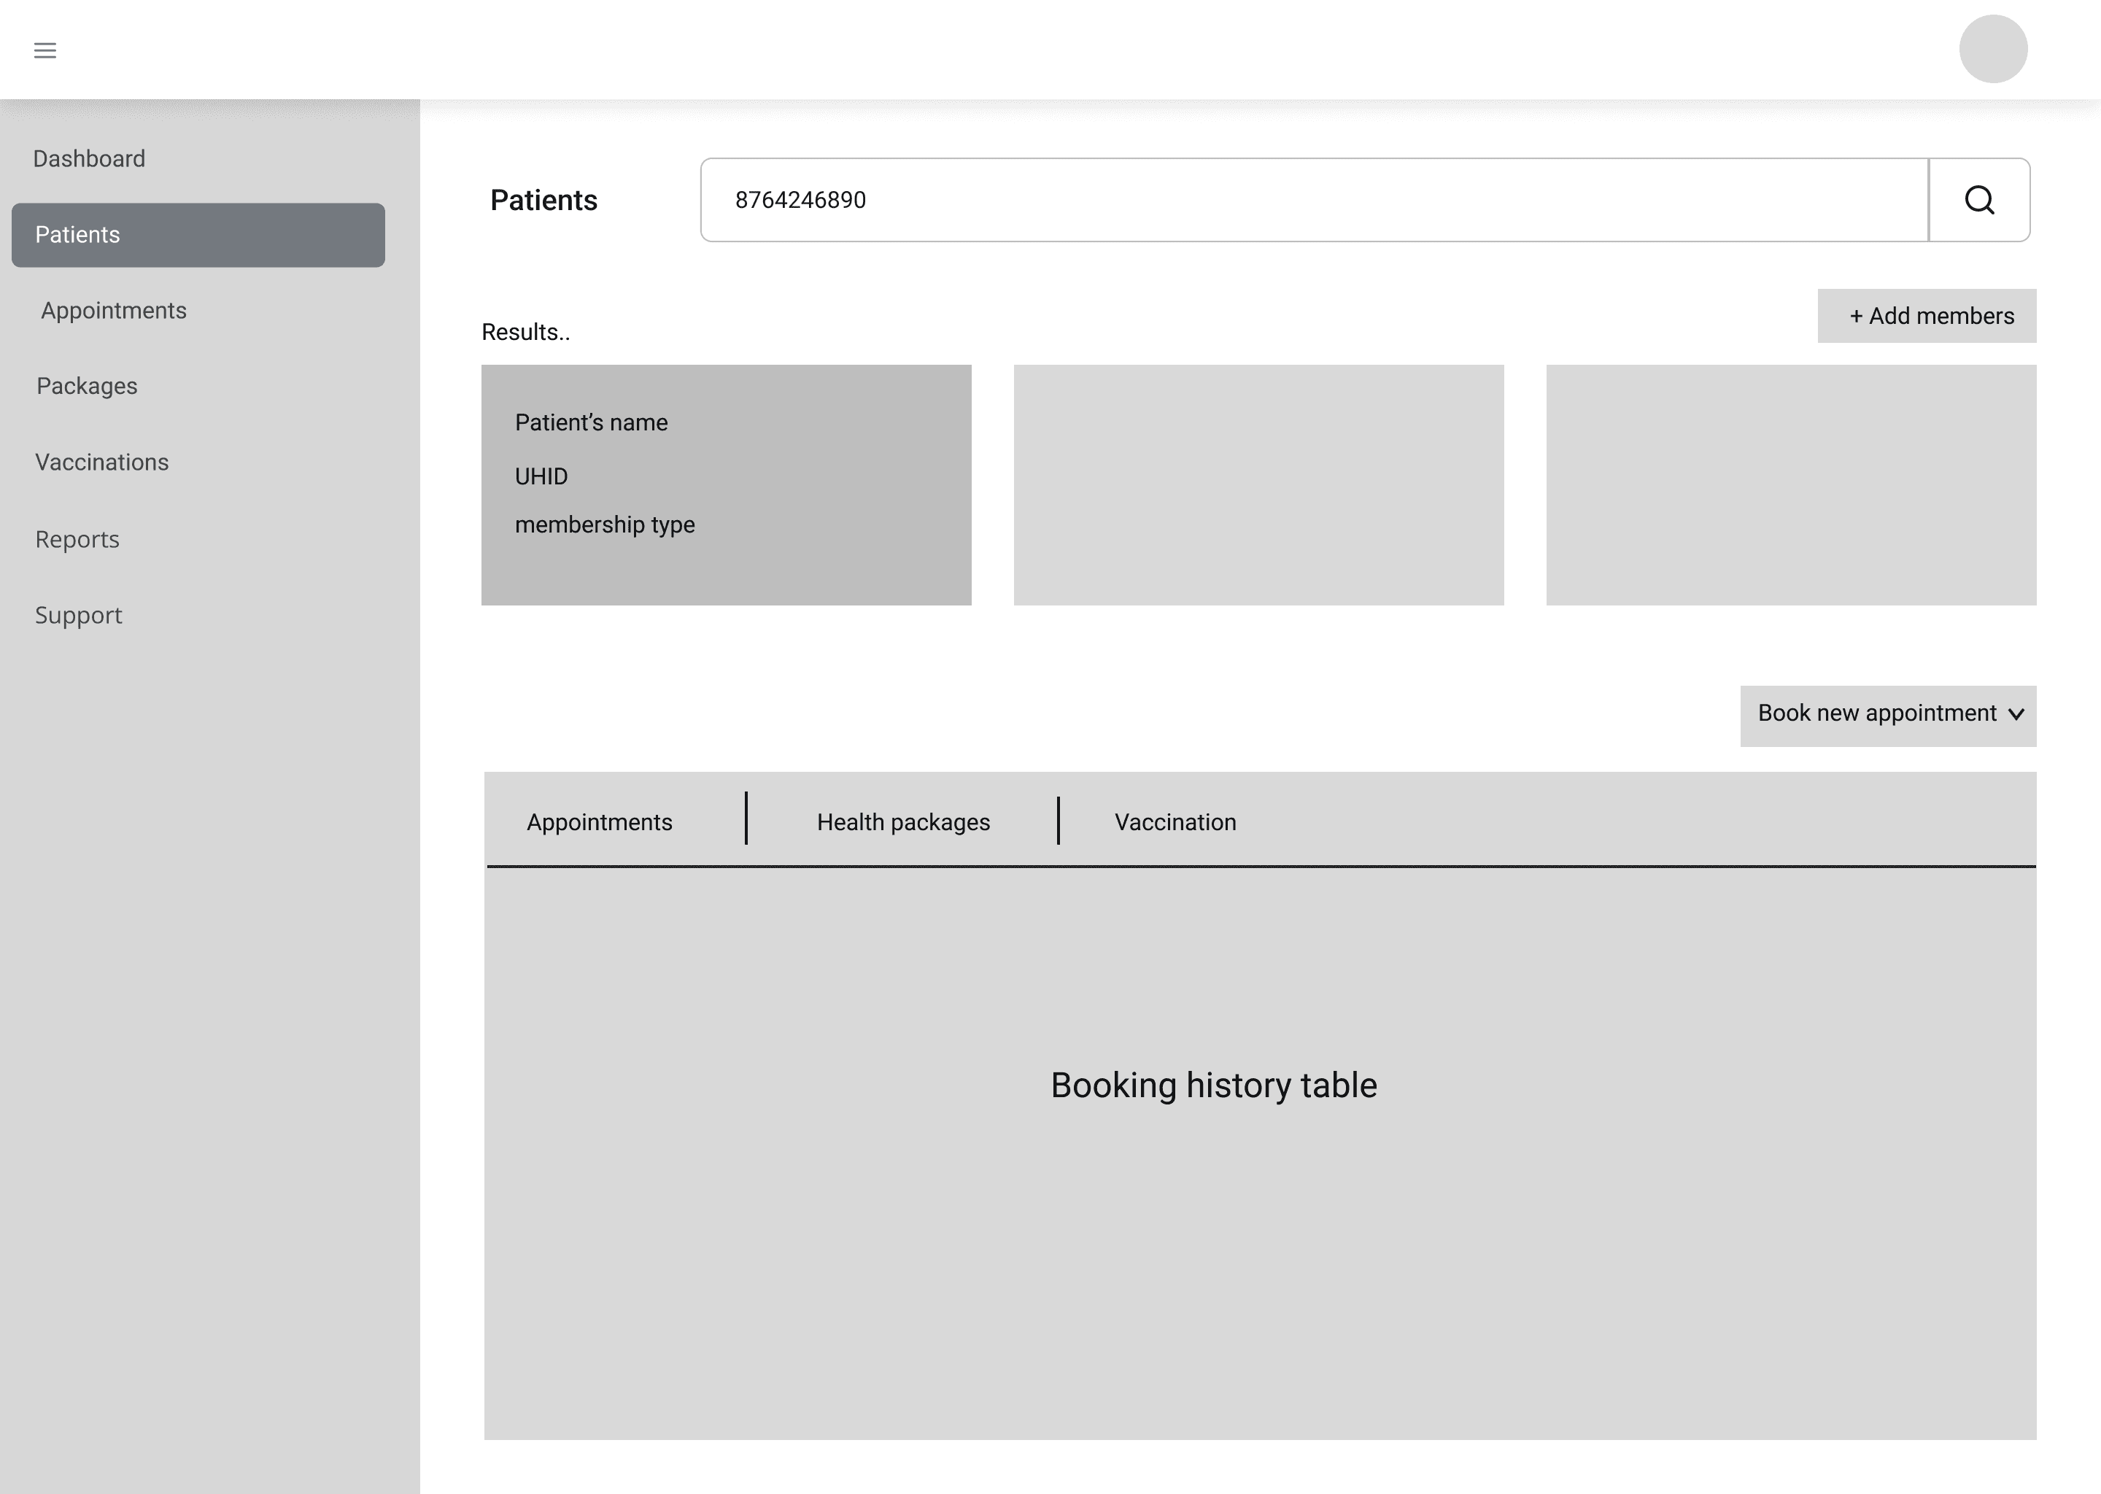Open Dashboard in the sidebar
2101x1494 pixels.
(x=89, y=158)
